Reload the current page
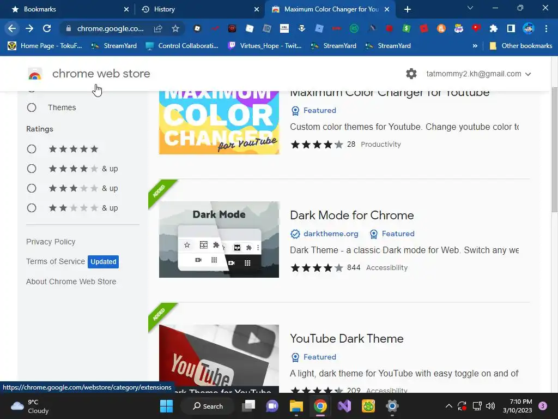Image resolution: width=558 pixels, height=419 pixels. pos(47,28)
